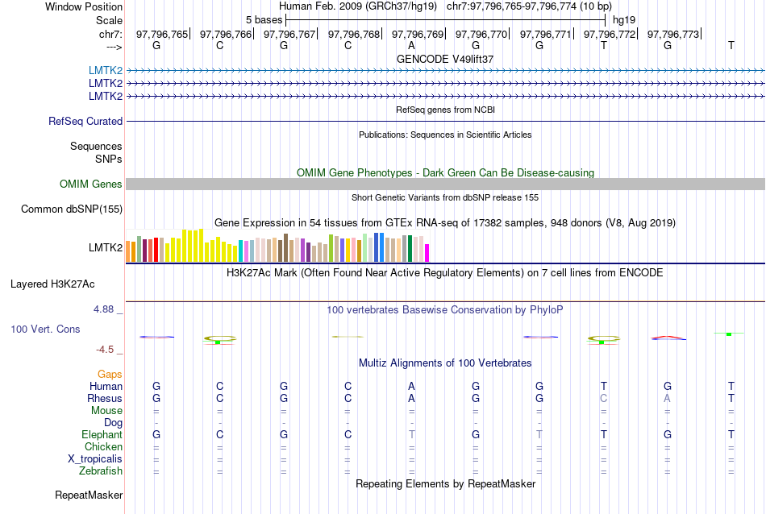
Task: Click the Mouse alignment row label
Action: point(106,411)
